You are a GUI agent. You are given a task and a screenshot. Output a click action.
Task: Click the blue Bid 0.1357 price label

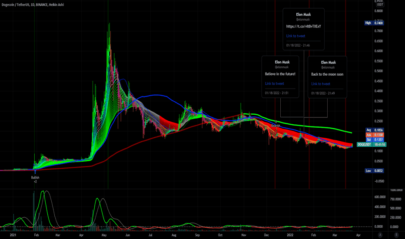click(375, 140)
